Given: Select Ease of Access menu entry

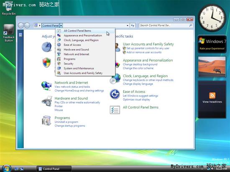Looking at the screenshot, I should [85, 45].
